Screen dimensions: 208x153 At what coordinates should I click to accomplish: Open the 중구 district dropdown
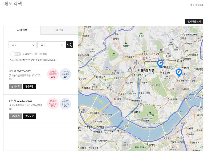(51, 45)
